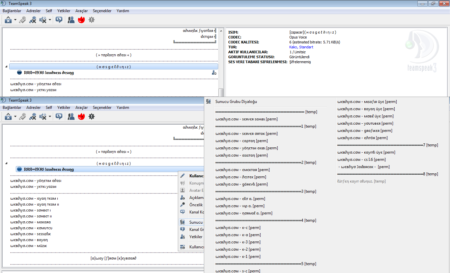Toggle chat bubble icon in bottom window toolbar
The height and width of the screenshot is (273, 450).
(59, 116)
